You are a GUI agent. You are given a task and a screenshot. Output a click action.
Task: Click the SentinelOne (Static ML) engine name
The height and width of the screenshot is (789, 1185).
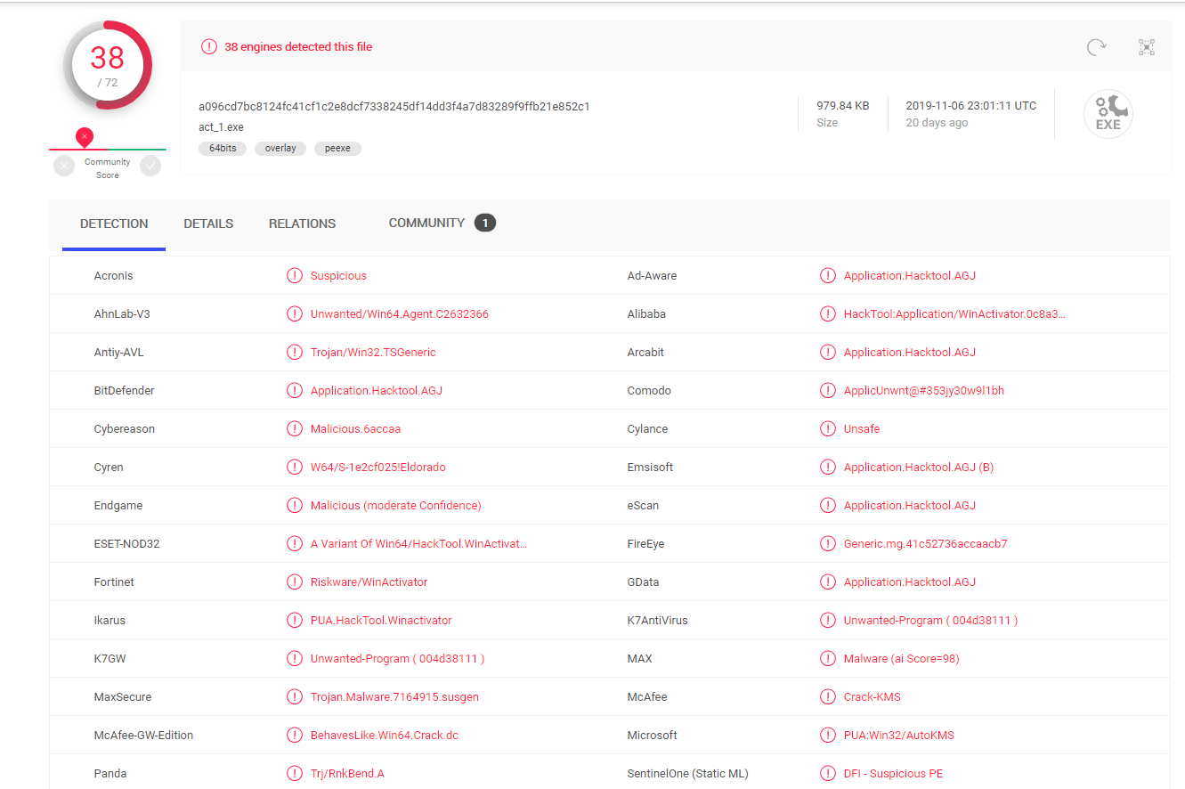[x=687, y=773]
